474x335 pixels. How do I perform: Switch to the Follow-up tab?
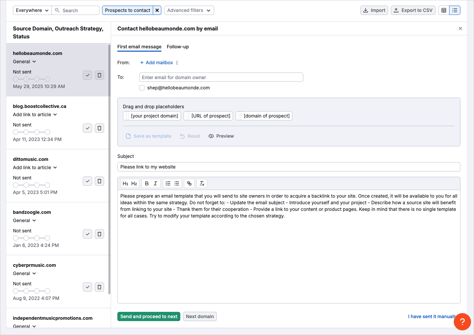[178, 47]
